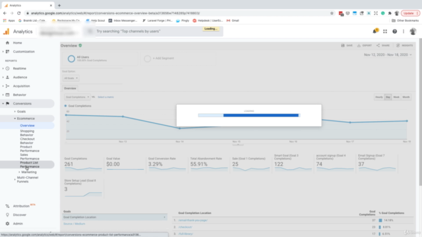Open Shopping Behavior report
This screenshot has width=422, height=237.
27,133
